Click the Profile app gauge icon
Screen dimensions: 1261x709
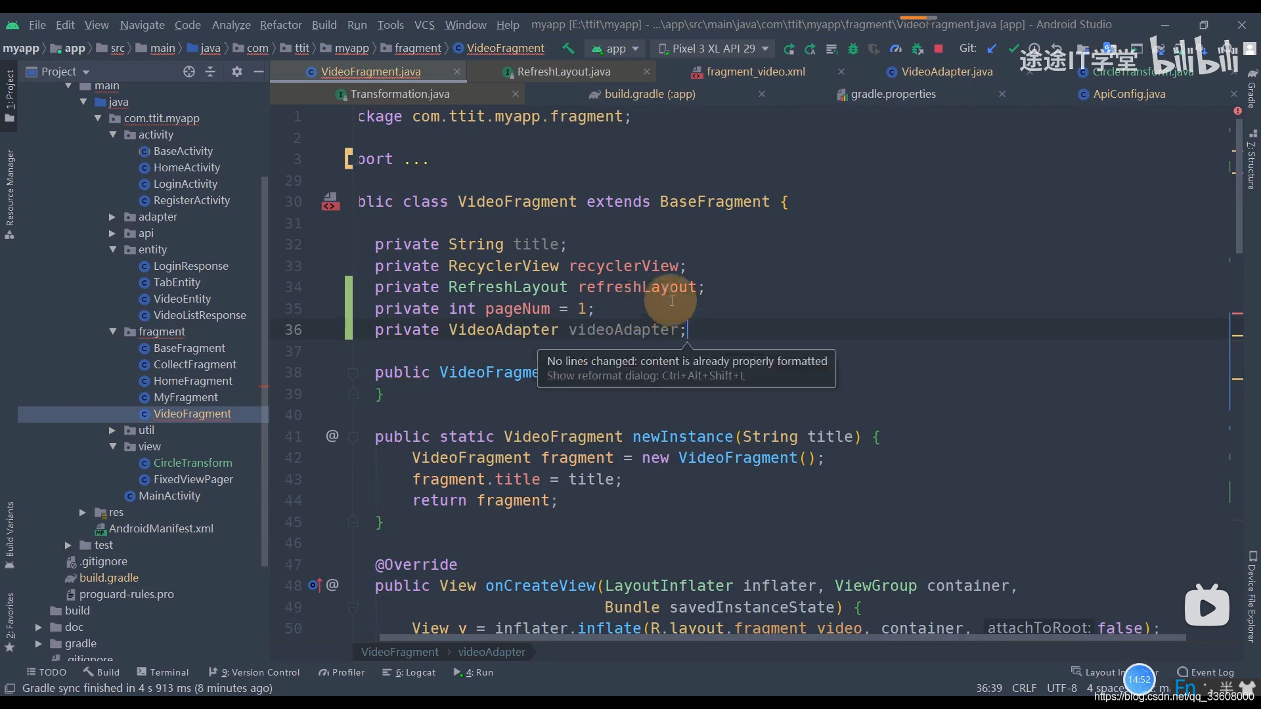click(896, 49)
